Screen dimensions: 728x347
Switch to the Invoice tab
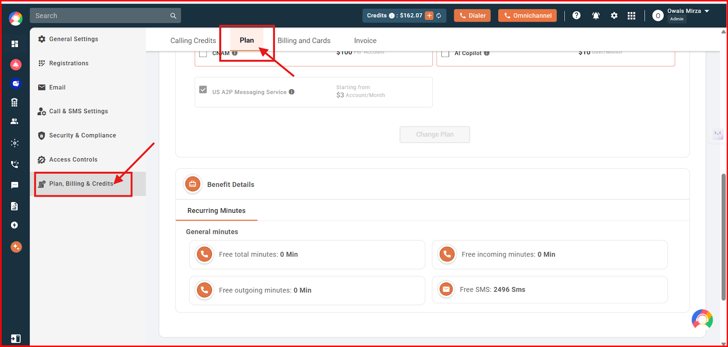click(365, 40)
